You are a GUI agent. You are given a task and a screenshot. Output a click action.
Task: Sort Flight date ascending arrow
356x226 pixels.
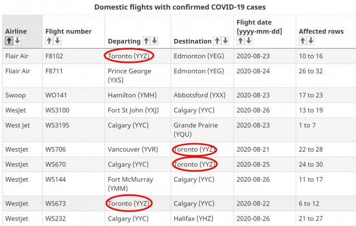pos(240,41)
